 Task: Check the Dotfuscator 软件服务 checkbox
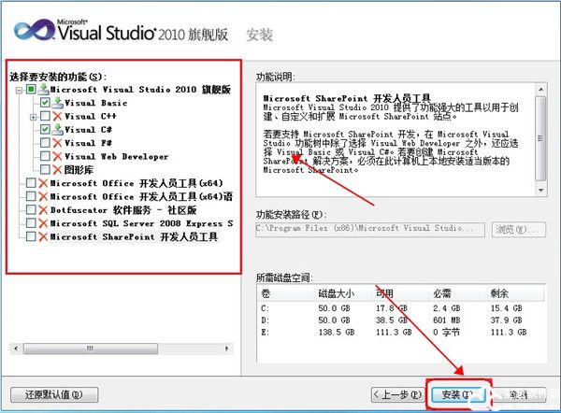point(31,209)
